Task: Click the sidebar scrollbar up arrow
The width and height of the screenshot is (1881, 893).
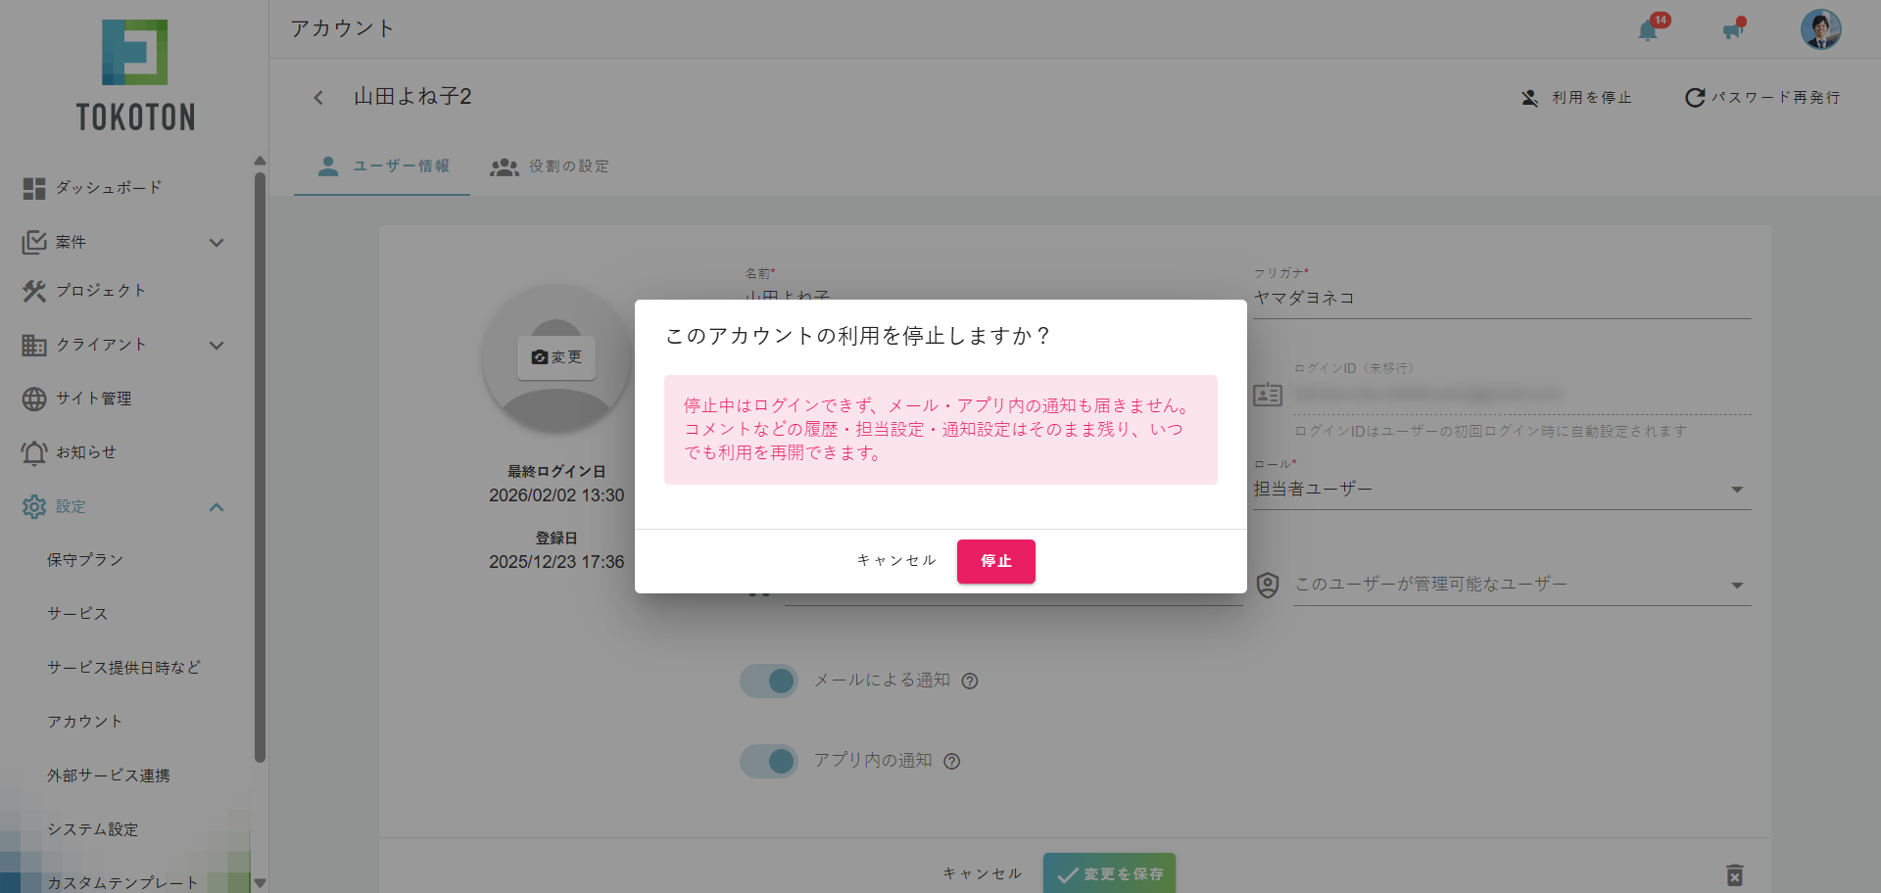Action: (x=260, y=162)
